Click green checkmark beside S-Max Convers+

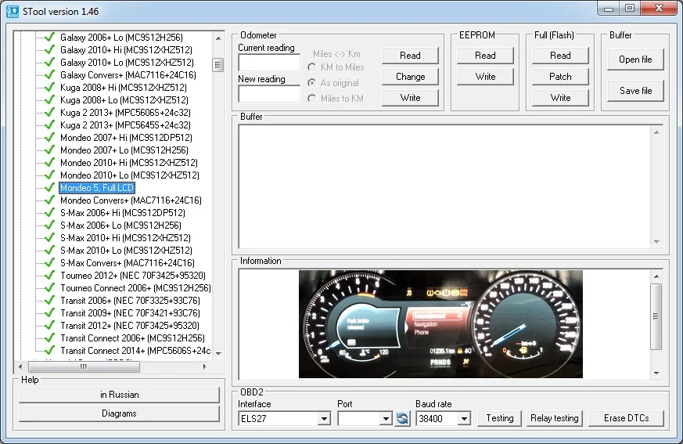pos(50,263)
